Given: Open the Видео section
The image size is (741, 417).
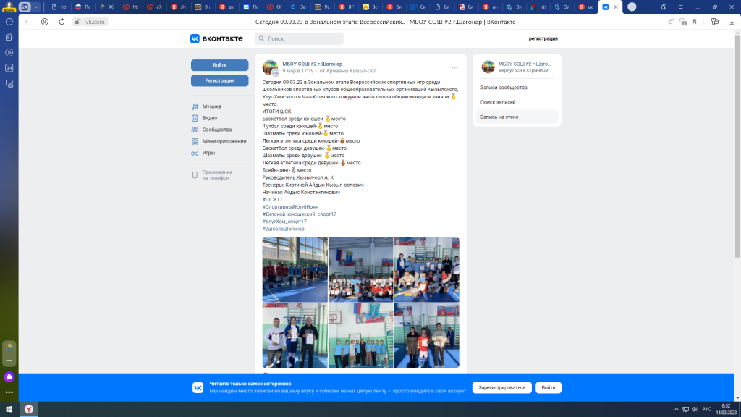Looking at the screenshot, I should [209, 118].
